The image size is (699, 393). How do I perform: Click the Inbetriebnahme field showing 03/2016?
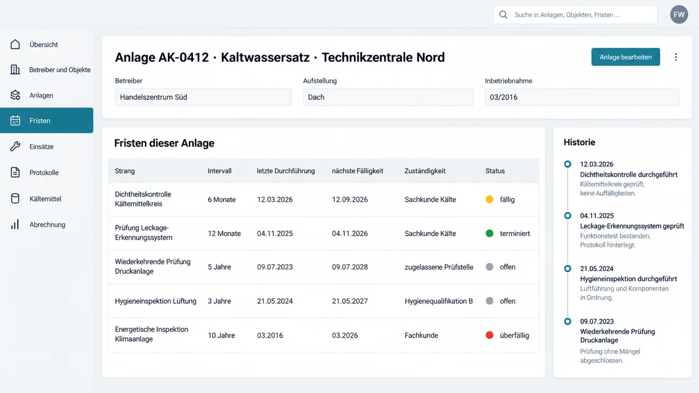point(582,97)
